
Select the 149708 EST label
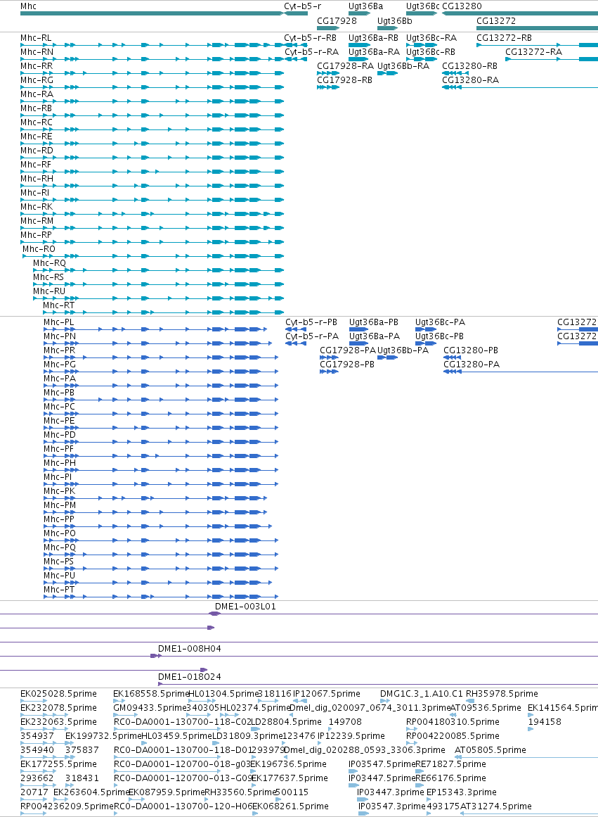pyautogui.click(x=345, y=722)
